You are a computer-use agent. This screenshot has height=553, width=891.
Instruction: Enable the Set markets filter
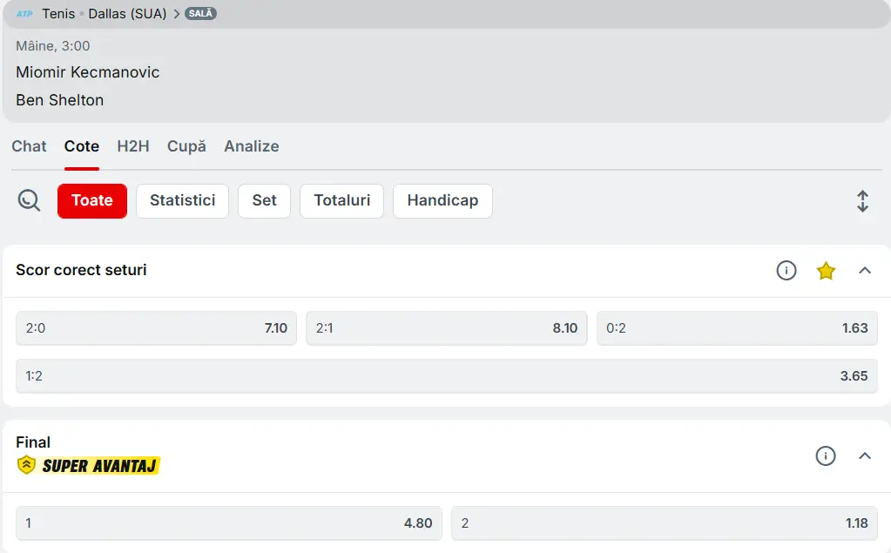click(x=264, y=200)
